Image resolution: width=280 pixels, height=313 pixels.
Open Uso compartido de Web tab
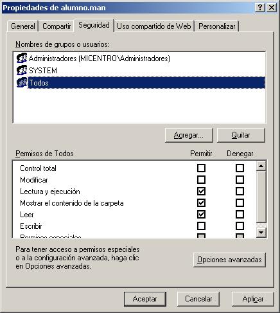pyautogui.click(x=154, y=26)
